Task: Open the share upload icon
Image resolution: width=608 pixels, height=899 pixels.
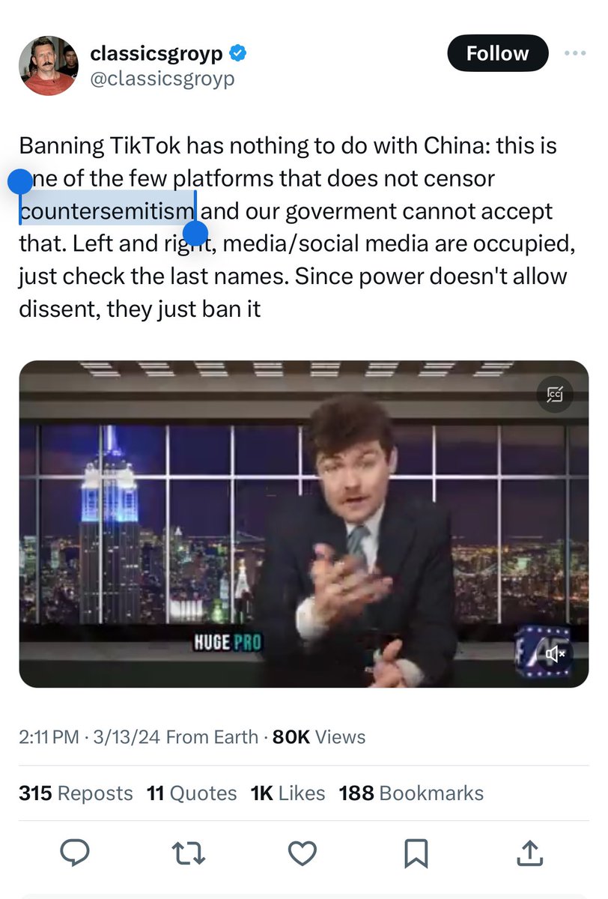Action: point(529,852)
